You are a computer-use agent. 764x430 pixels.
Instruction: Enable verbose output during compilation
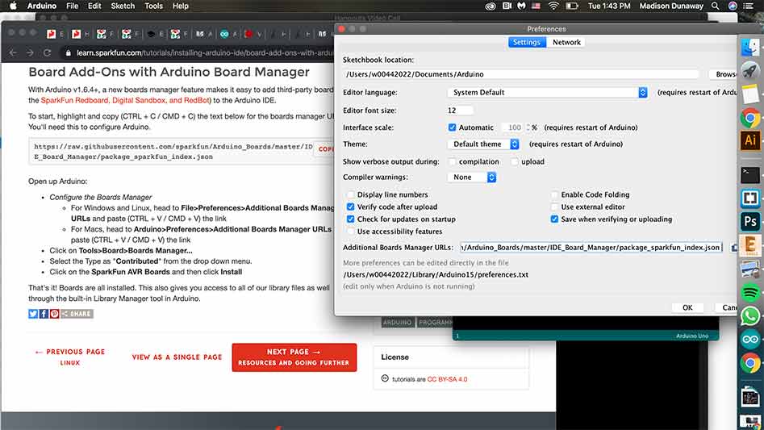[x=452, y=161]
